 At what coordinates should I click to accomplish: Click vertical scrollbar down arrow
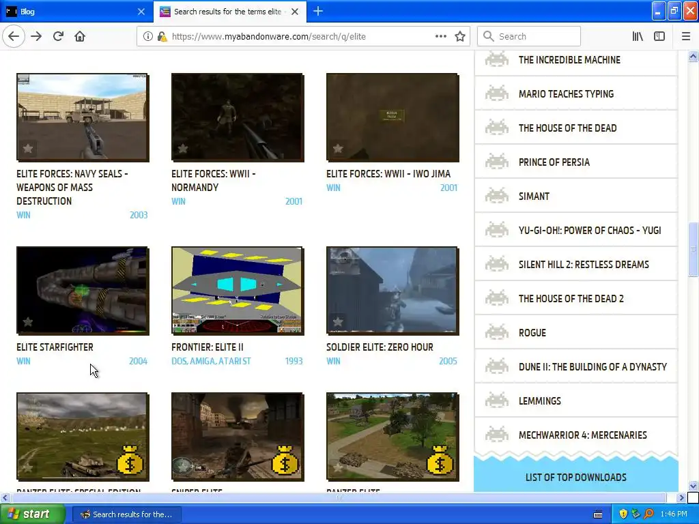click(693, 486)
